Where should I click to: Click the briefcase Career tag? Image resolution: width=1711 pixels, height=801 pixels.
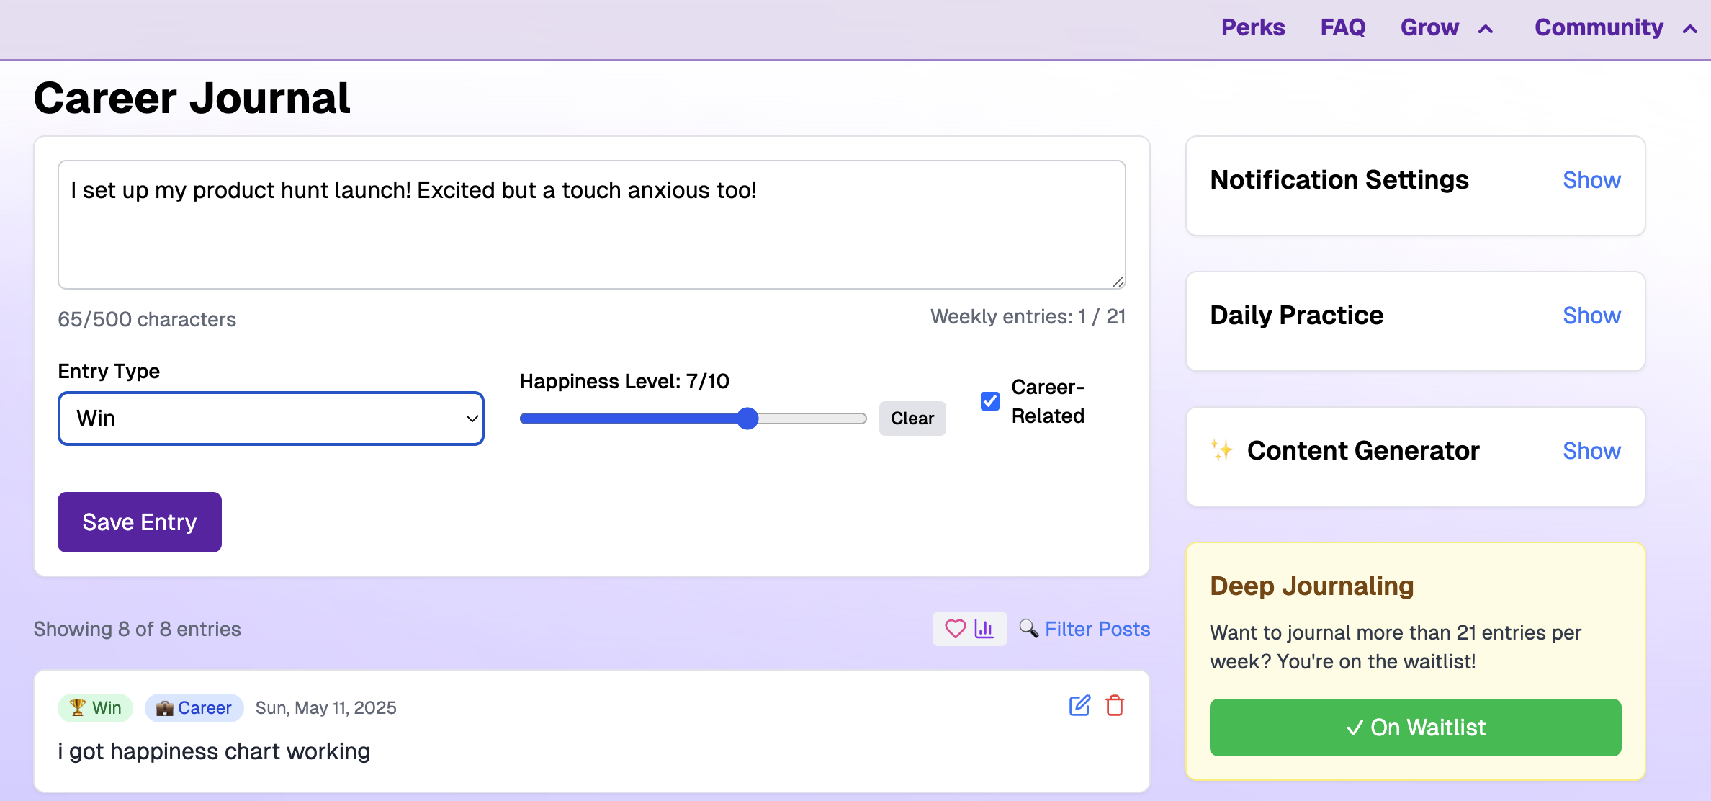click(x=194, y=708)
